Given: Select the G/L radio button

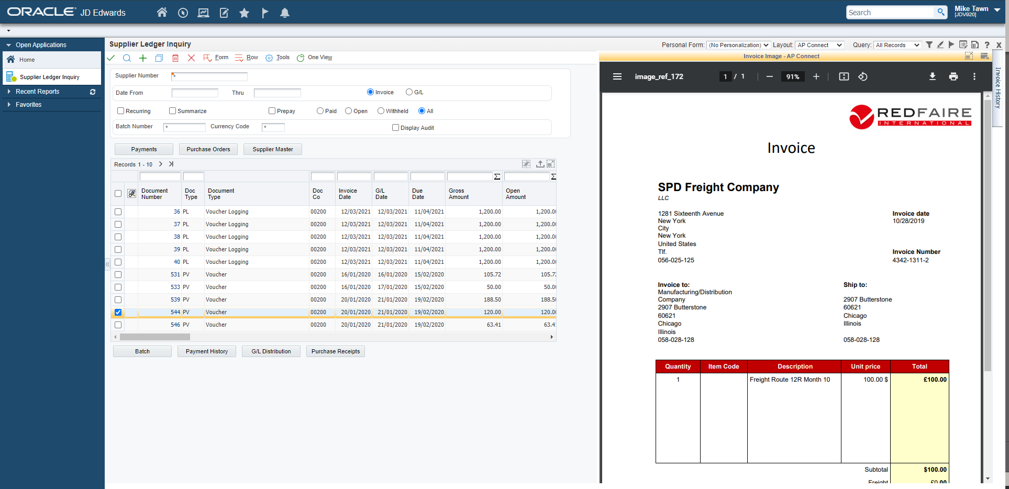Looking at the screenshot, I should [x=409, y=92].
